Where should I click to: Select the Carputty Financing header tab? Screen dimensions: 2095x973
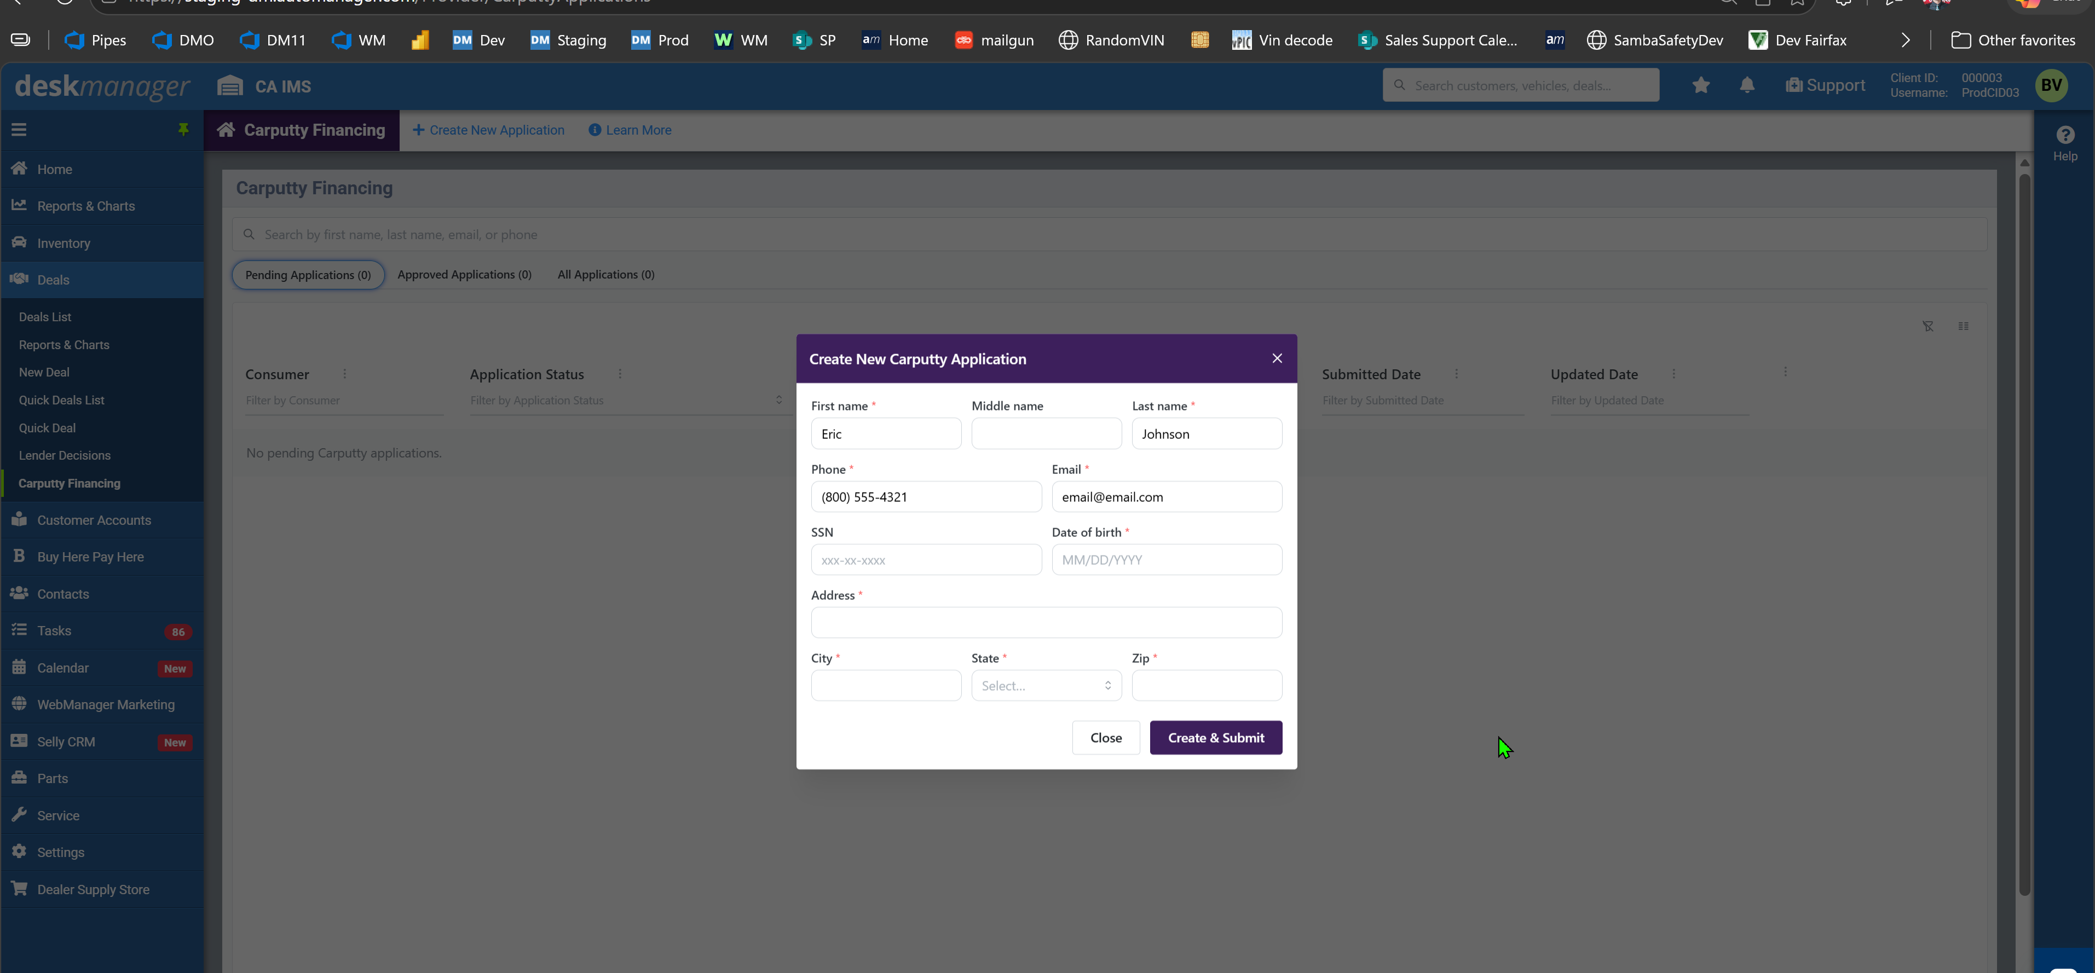tap(302, 130)
